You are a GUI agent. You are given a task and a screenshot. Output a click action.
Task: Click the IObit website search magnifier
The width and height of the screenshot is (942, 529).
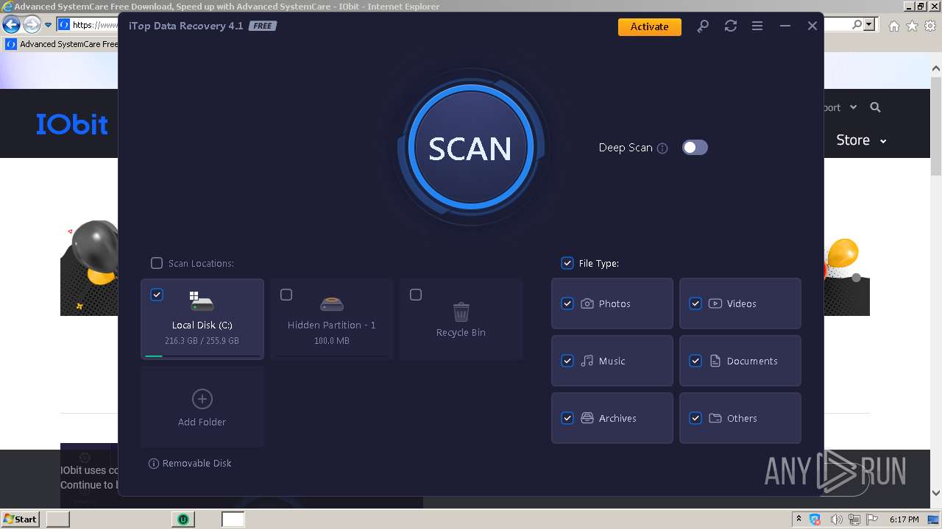pyautogui.click(x=875, y=107)
